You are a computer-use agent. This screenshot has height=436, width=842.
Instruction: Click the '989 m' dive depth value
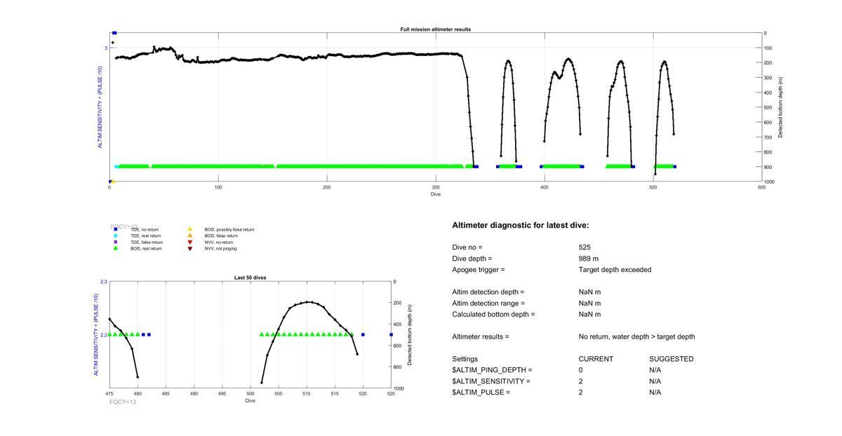click(589, 259)
